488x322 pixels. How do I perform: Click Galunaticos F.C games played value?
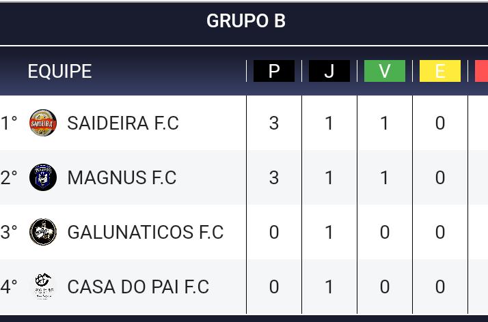click(329, 232)
